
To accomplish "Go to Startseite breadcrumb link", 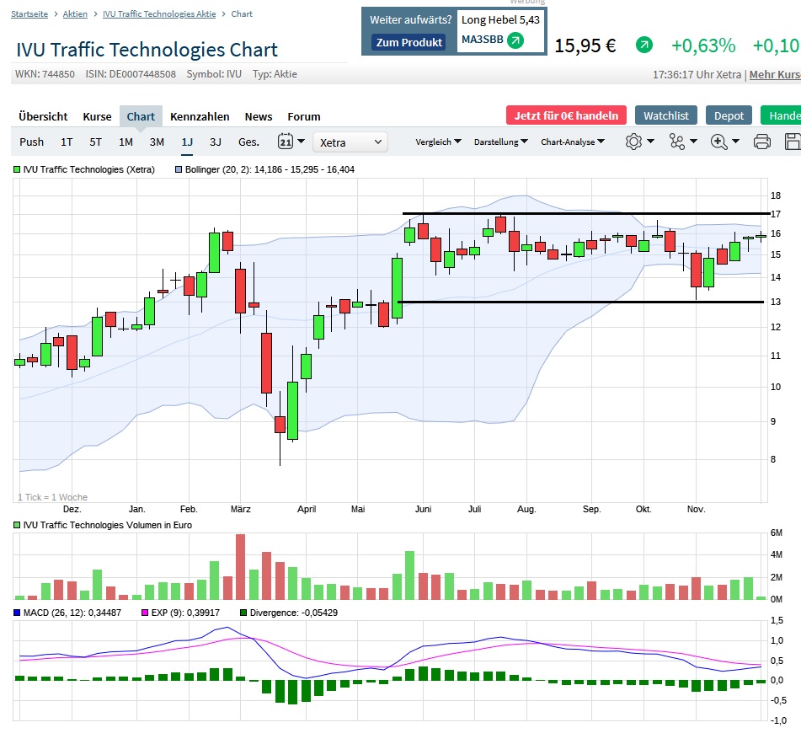I will tap(29, 13).
